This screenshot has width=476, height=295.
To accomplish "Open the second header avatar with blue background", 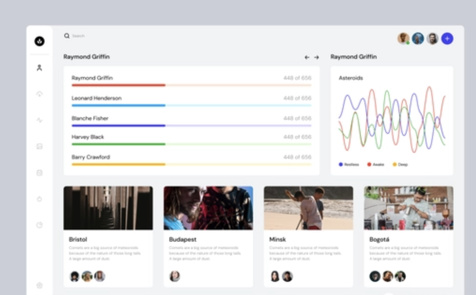I will (x=418, y=38).
